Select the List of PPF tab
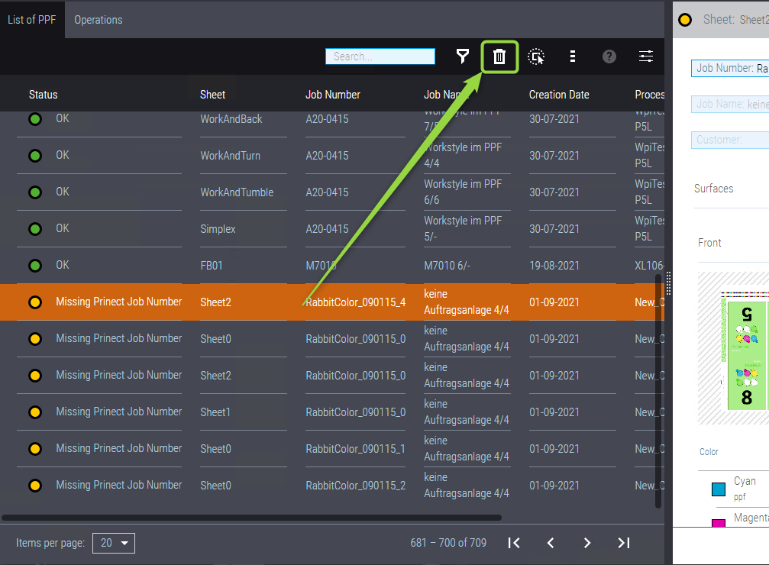The height and width of the screenshot is (565, 769). (x=32, y=20)
